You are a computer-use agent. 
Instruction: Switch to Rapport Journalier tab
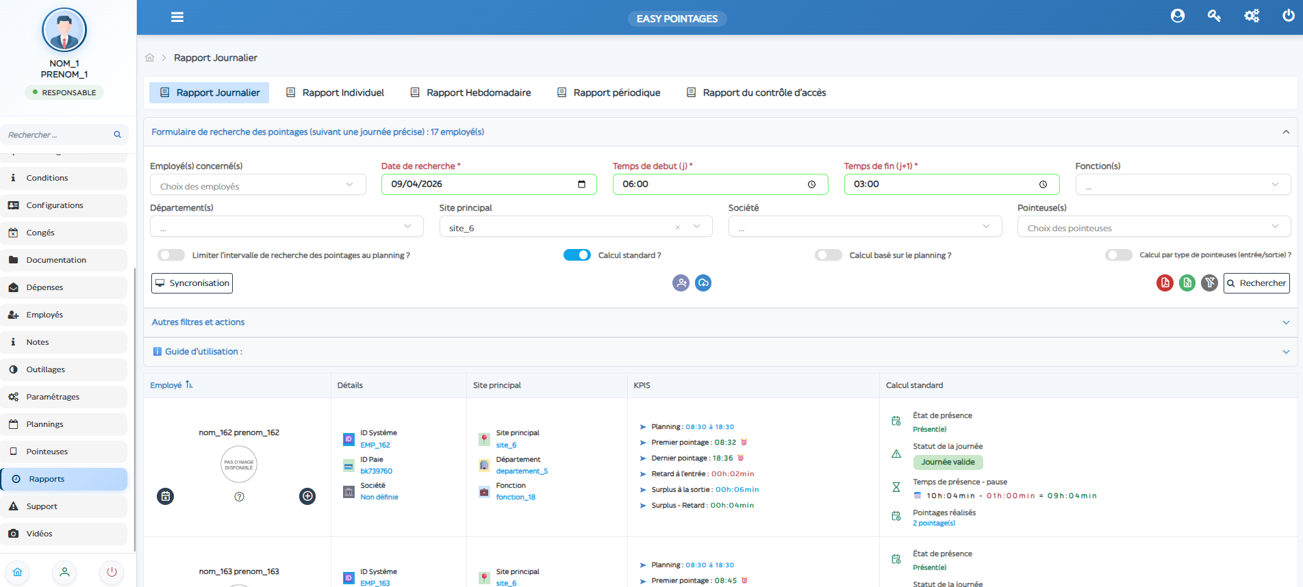pos(210,92)
